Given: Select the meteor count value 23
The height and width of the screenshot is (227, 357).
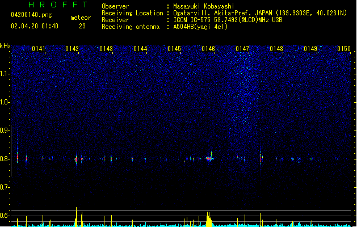Looking at the screenshot, I should point(82,26).
